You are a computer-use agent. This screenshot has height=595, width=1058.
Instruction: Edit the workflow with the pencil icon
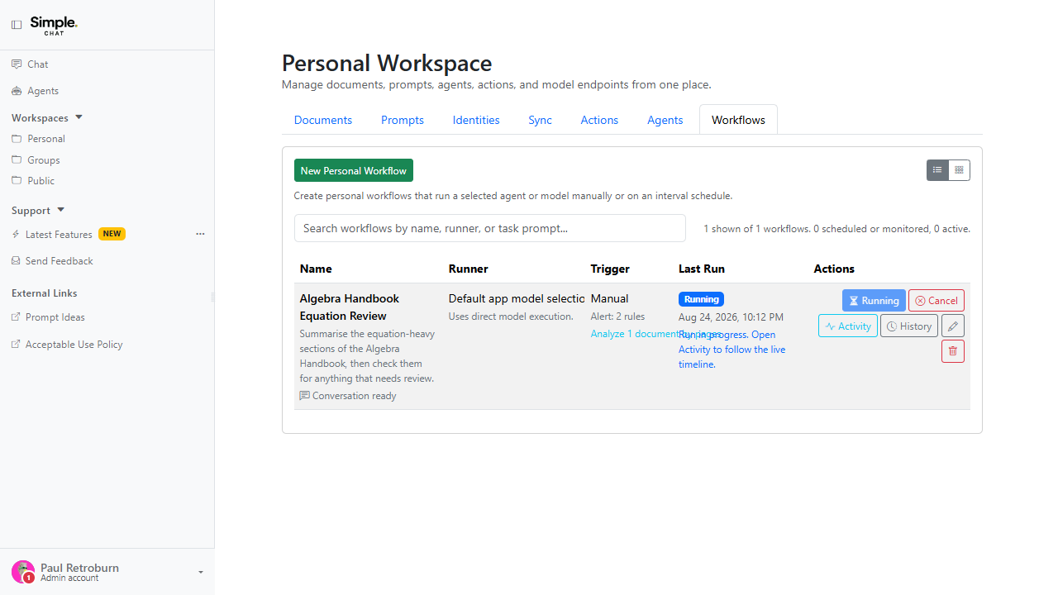pyautogui.click(x=953, y=326)
